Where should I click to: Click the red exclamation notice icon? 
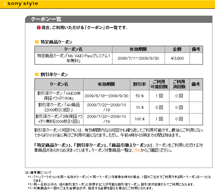coord(39,28)
